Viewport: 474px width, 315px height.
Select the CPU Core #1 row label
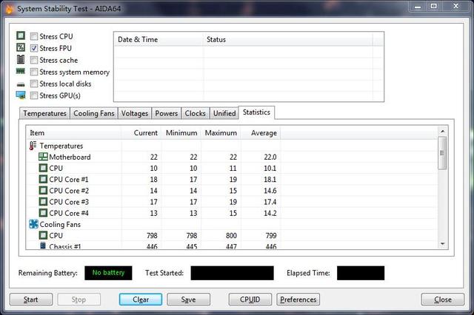pyautogui.click(x=69, y=180)
